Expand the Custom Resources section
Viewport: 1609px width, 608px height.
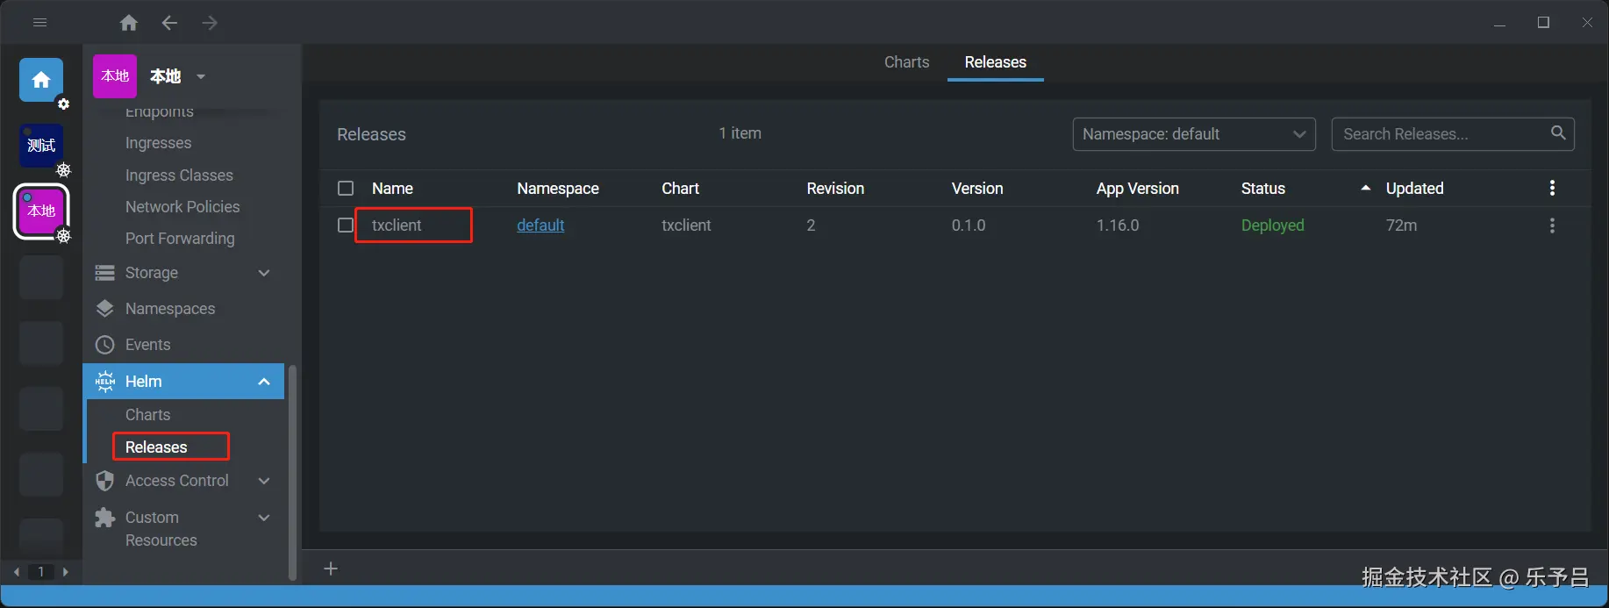click(x=264, y=518)
